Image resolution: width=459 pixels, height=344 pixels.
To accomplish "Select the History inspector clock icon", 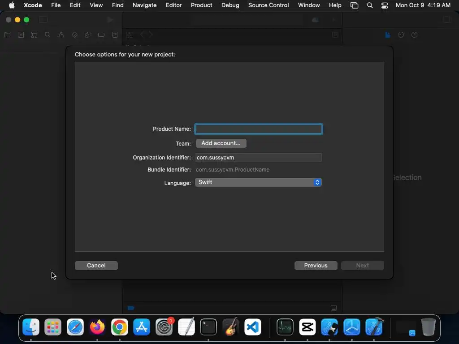I will 401,35.
